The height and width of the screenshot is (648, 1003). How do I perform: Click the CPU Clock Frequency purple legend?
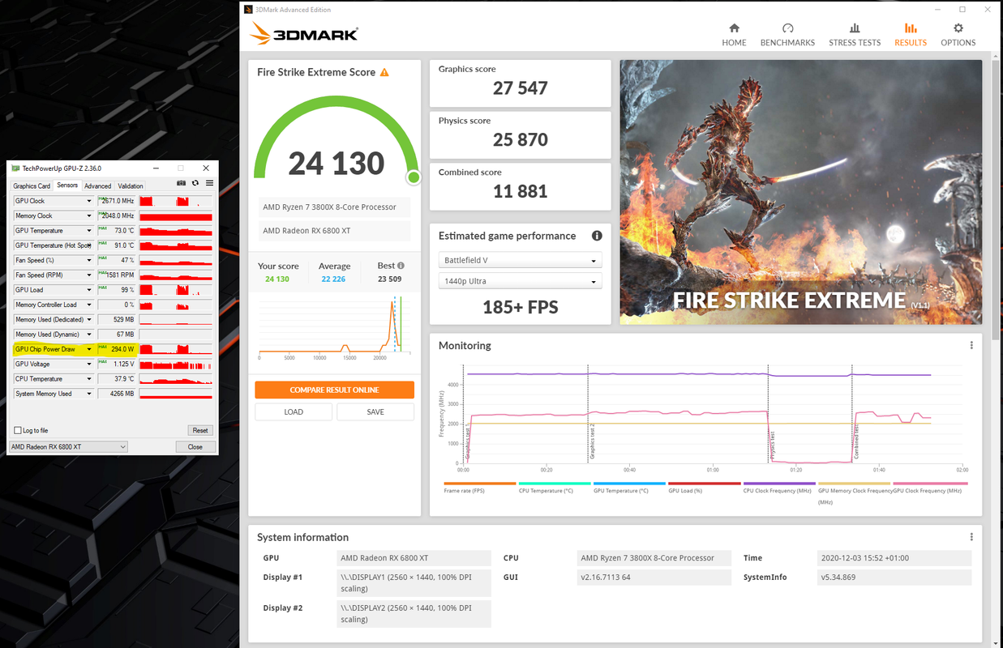779,487
